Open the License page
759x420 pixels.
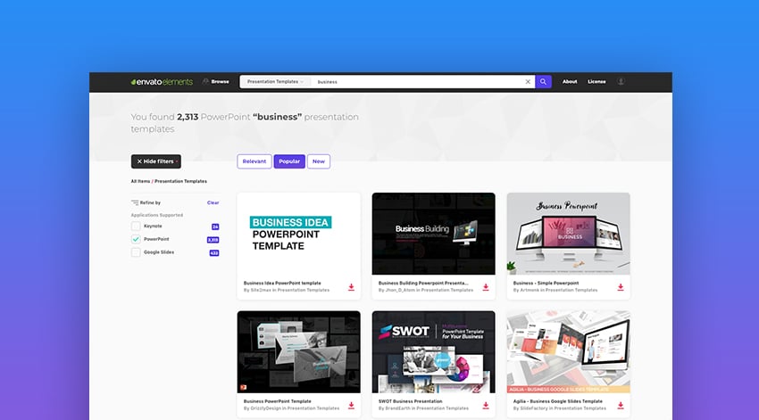(x=596, y=82)
